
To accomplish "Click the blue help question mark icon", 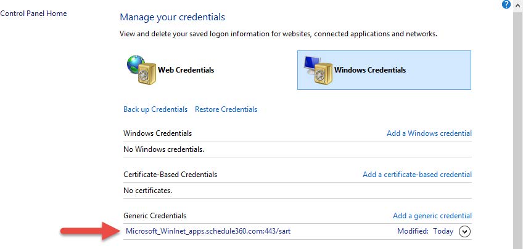I will [x=506, y=4].
